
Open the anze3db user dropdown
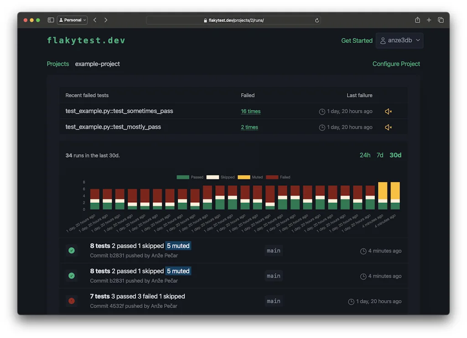tap(400, 40)
